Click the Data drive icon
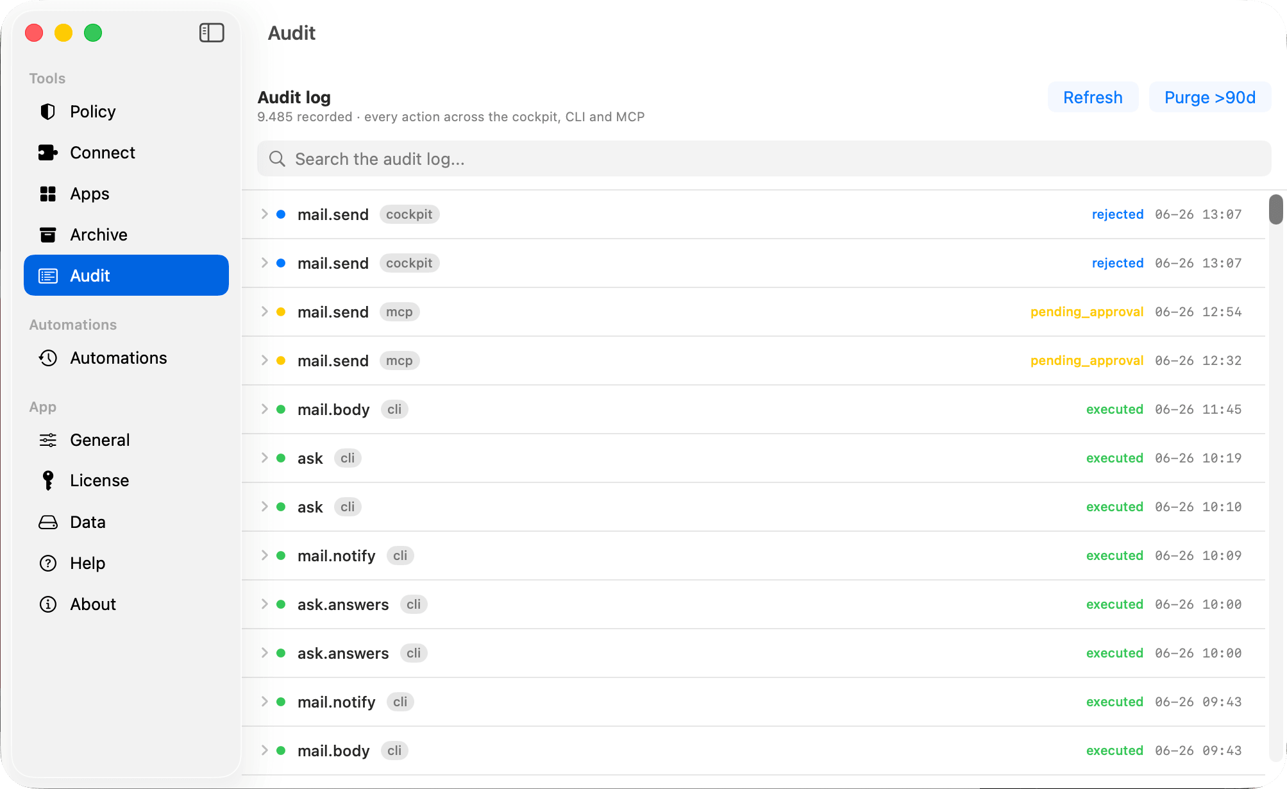Image resolution: width=1287 pixels, height=789 pixels. [x=48, y=522]
